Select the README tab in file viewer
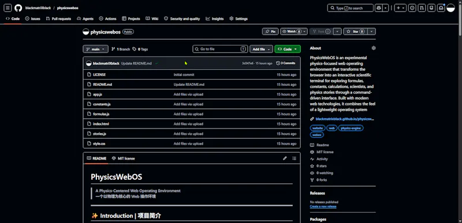The width and height of the screenshot is (462, 223). tap(96, 158)
